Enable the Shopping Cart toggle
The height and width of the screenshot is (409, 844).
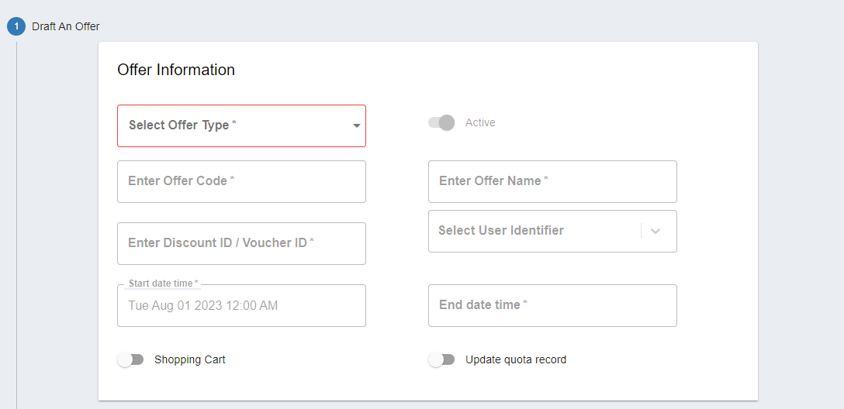(x=130, y=359)
